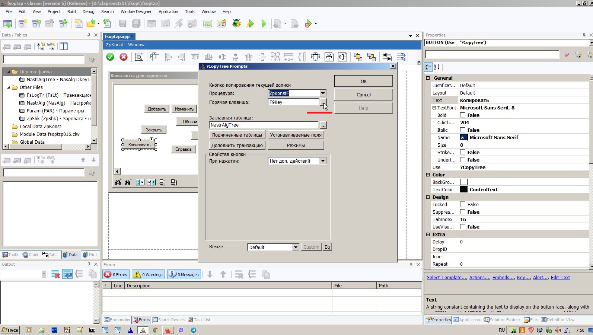Click the Embeds... link
This screenshot has width=593, height=335.
pos(503,278)
